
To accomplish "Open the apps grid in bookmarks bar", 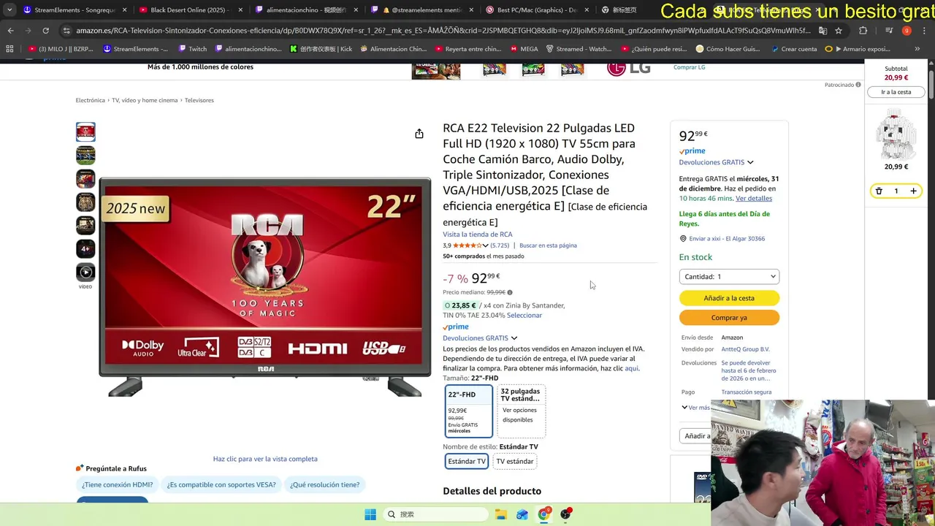I will click(9, 49).
